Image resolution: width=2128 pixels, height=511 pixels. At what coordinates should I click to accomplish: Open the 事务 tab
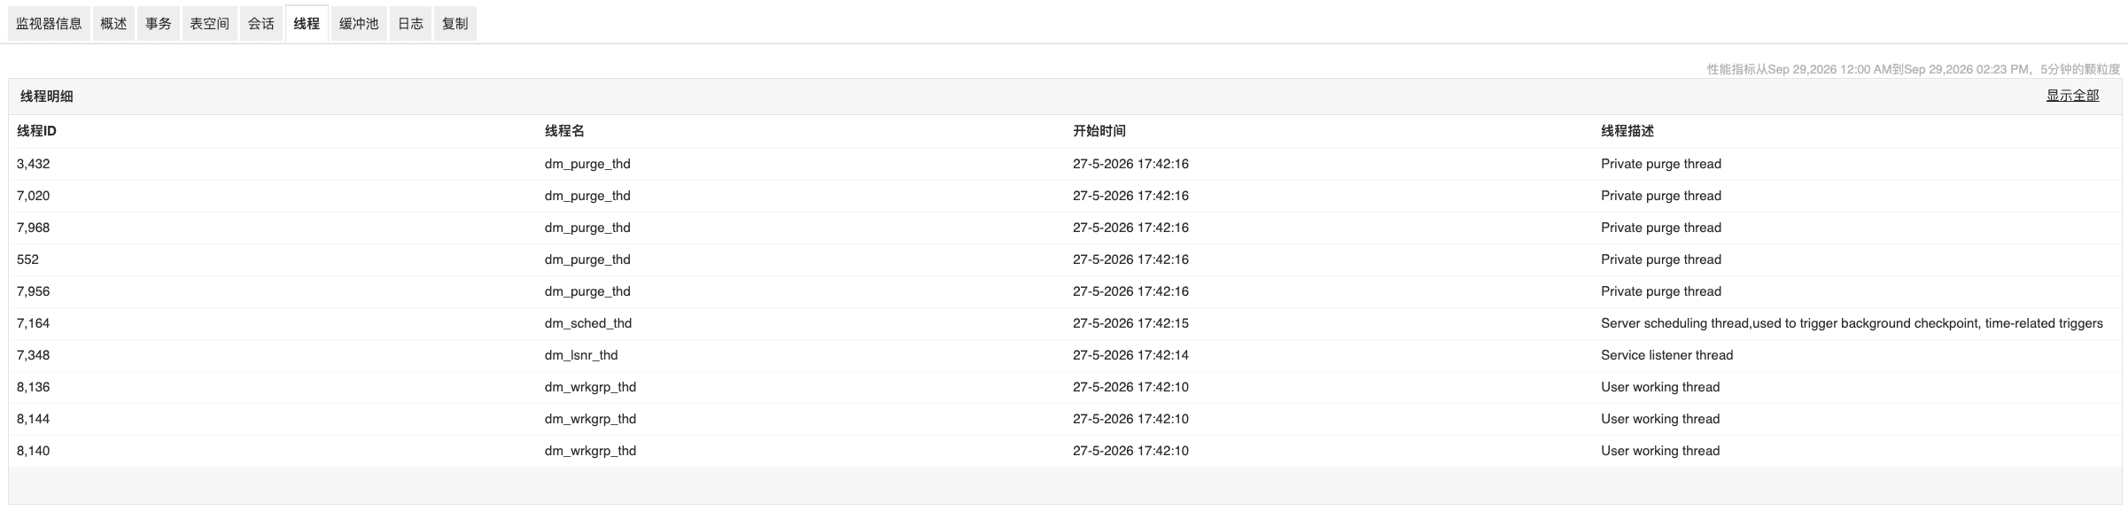(159, 24)
